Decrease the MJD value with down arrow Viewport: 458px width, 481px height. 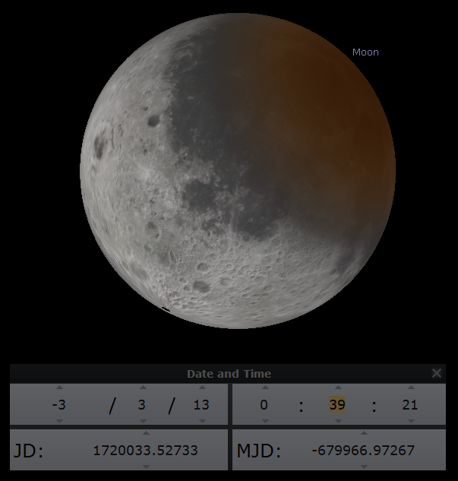(x=364, y=467)
